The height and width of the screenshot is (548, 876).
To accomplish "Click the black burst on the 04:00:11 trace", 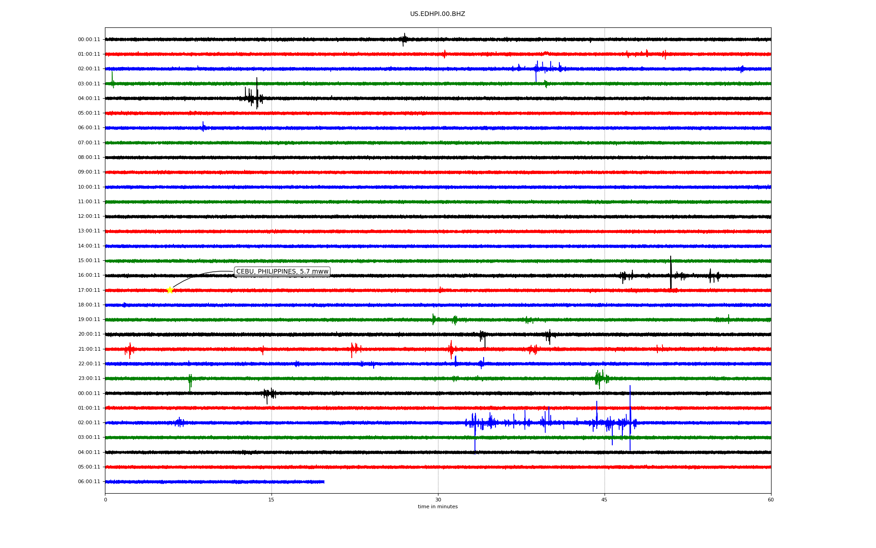I will [253, 97].
